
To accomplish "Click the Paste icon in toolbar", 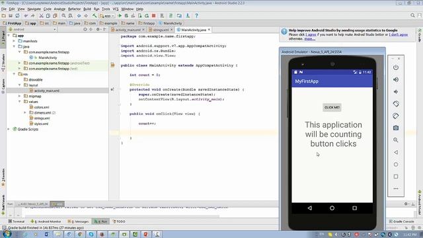I will (55, 16).
